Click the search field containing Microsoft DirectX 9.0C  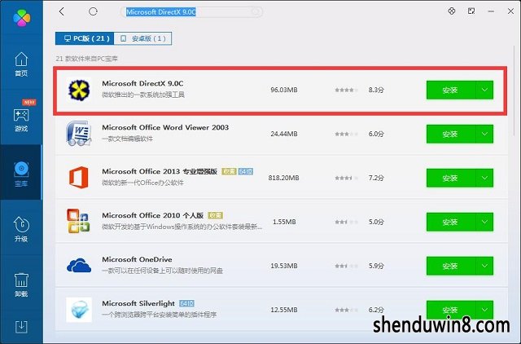click(191, 12)
